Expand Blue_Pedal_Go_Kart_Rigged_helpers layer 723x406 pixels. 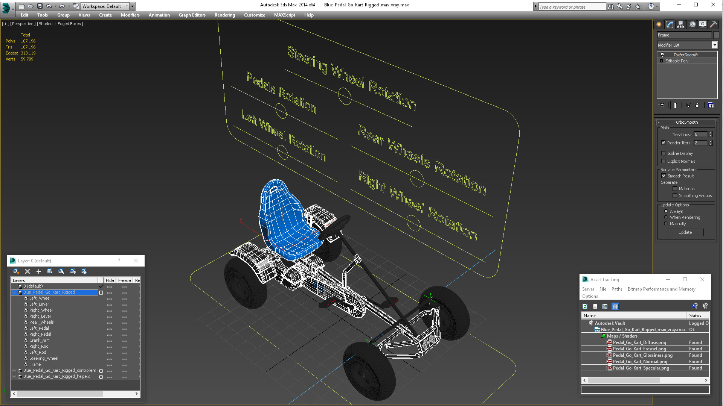click(14, 377)
